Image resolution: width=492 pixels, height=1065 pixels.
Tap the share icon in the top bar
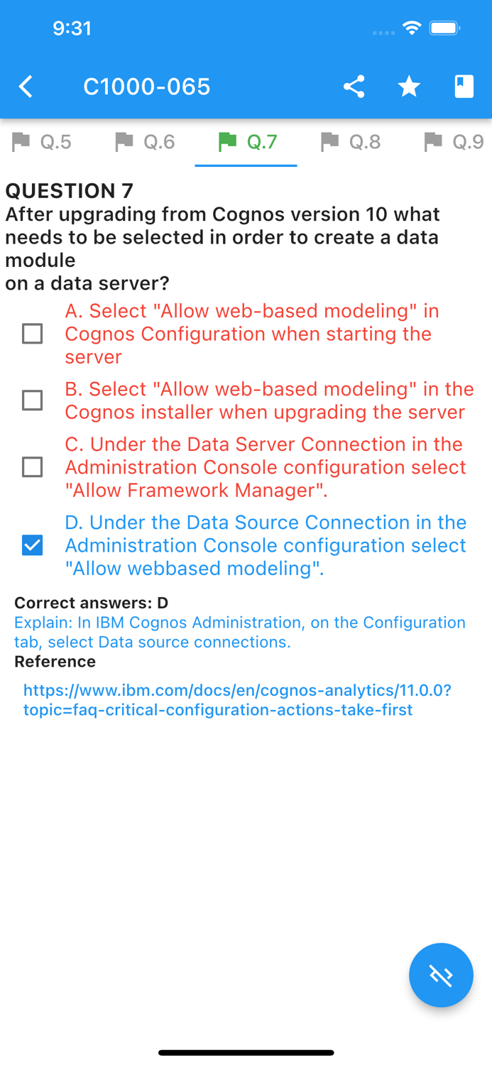354,86
